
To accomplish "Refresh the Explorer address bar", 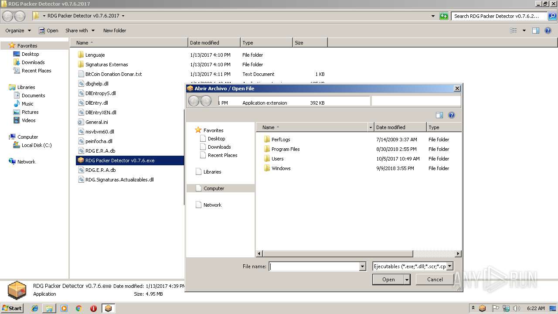I will tap(444, 16).
